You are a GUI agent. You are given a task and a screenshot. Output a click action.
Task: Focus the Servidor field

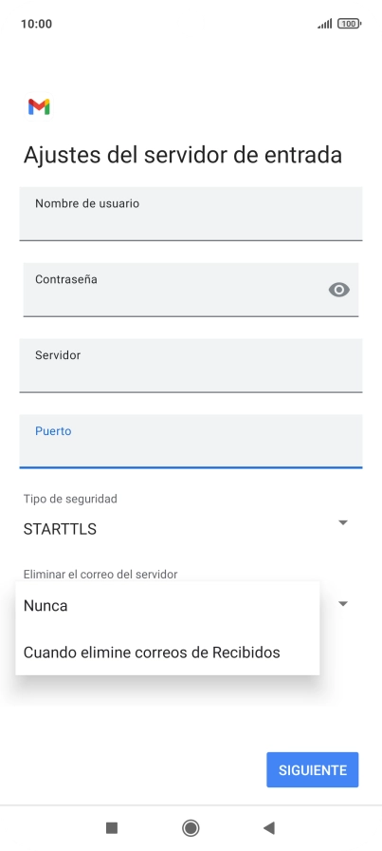(191, 366)
